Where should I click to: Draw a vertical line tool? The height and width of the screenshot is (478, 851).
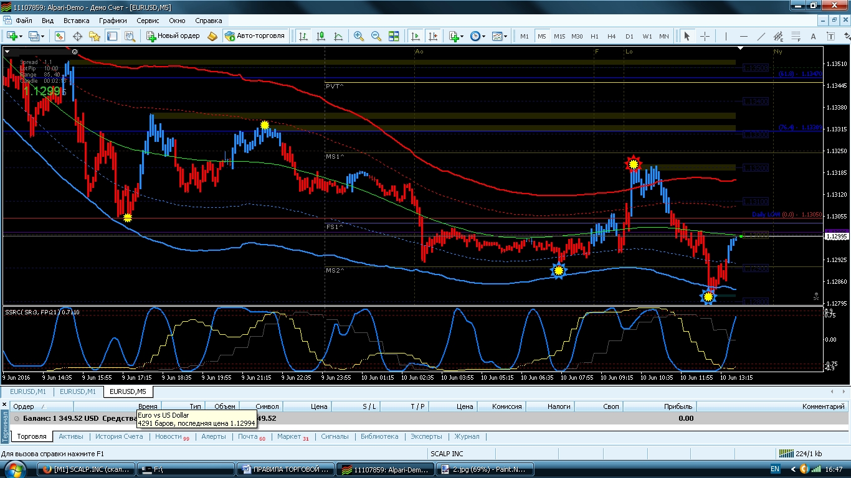(x=726, y=36)
